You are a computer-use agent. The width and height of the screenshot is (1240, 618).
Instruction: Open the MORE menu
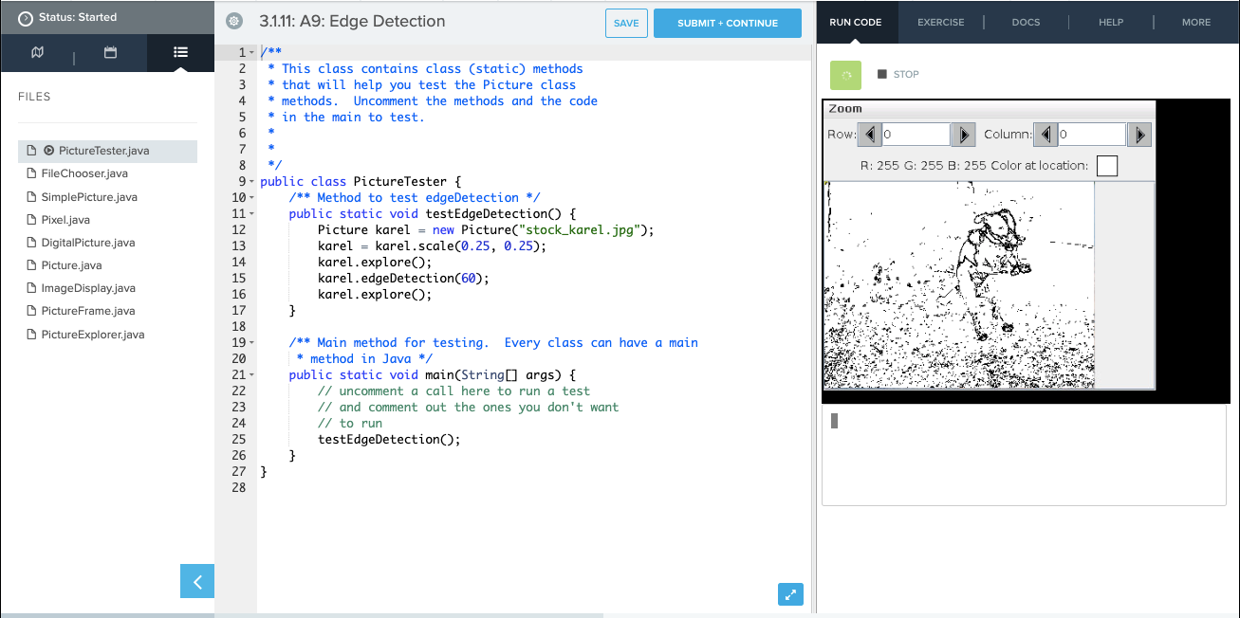coord(1195,22)
